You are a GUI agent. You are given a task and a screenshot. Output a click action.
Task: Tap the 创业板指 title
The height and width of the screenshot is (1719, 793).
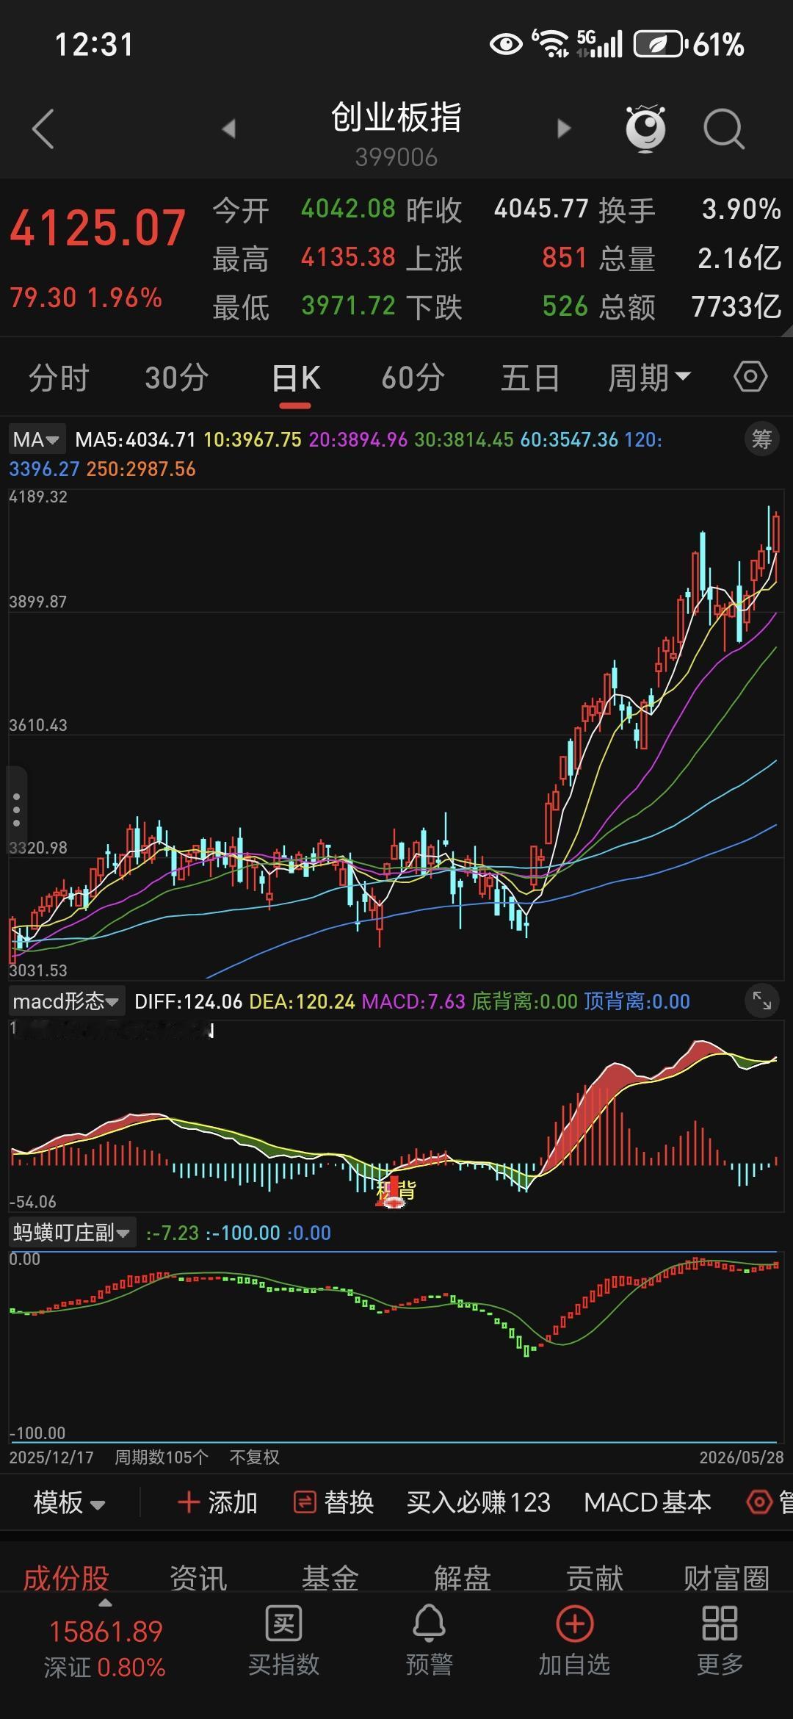click(396, 118)
